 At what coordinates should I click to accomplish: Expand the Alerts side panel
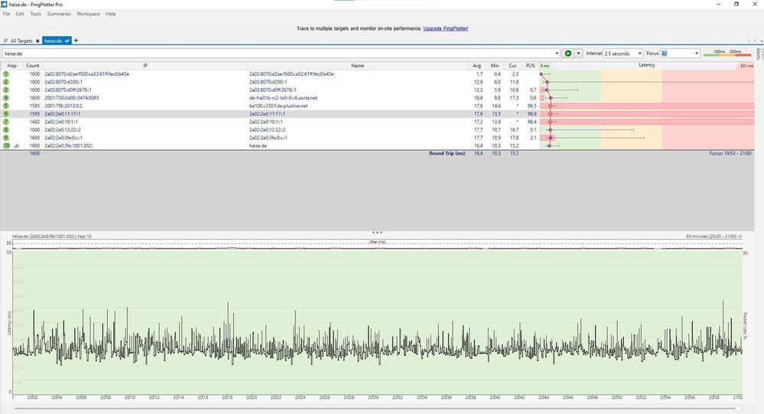[759, 54]
